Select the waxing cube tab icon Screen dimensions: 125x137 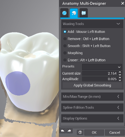(x=74, y=13)
